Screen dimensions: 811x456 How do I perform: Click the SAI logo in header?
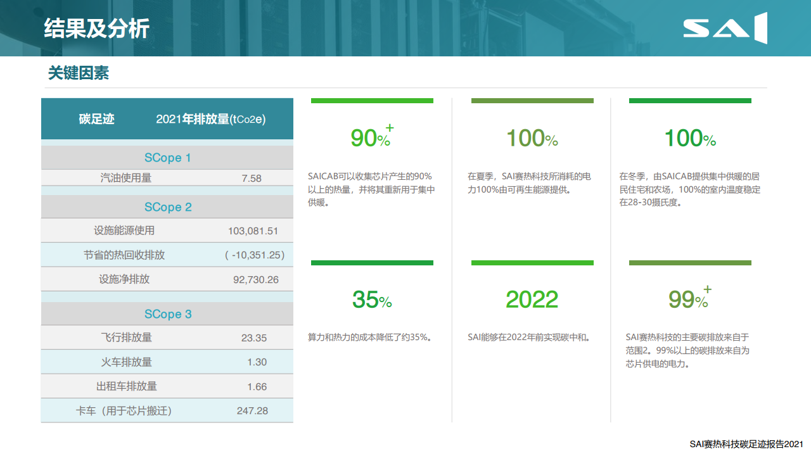(725, 28)
